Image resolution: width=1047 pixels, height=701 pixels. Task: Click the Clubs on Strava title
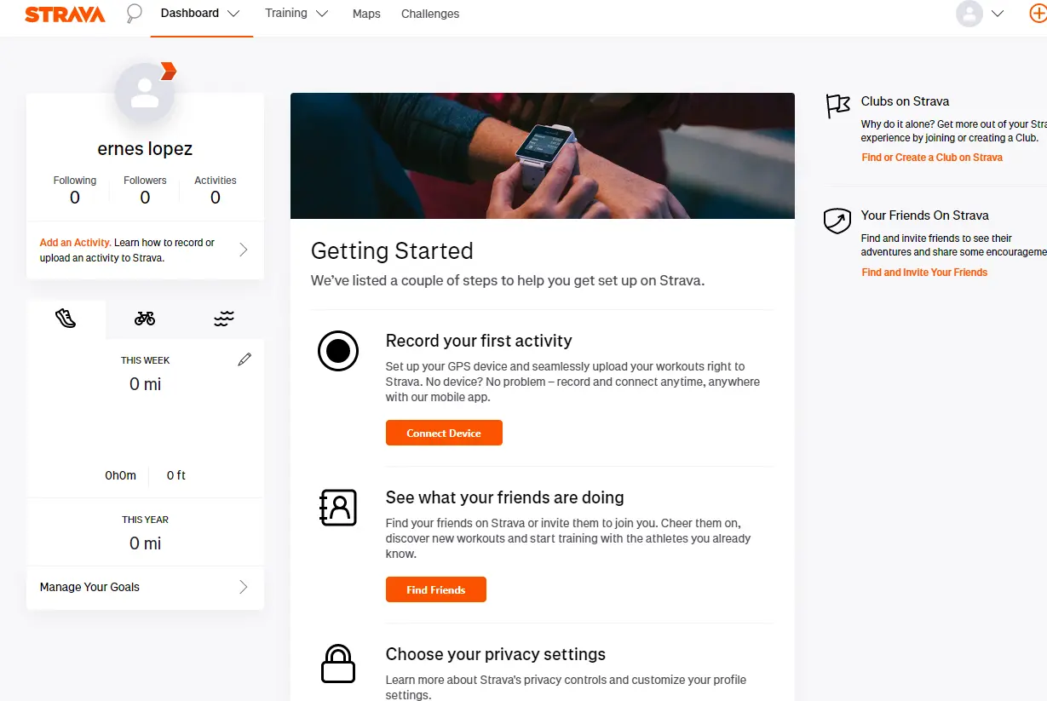click(x=905, y=101)
